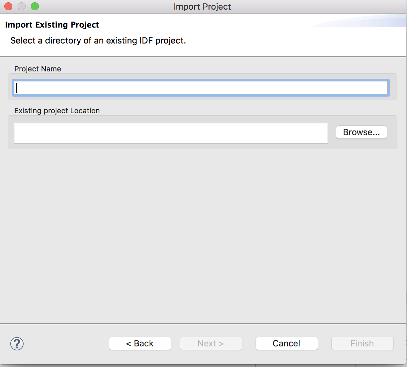This screenshot has height=367, width=407.
Task: Click the Import Existing Project heading
Action: pyautogui.click(x=52, y=25)
